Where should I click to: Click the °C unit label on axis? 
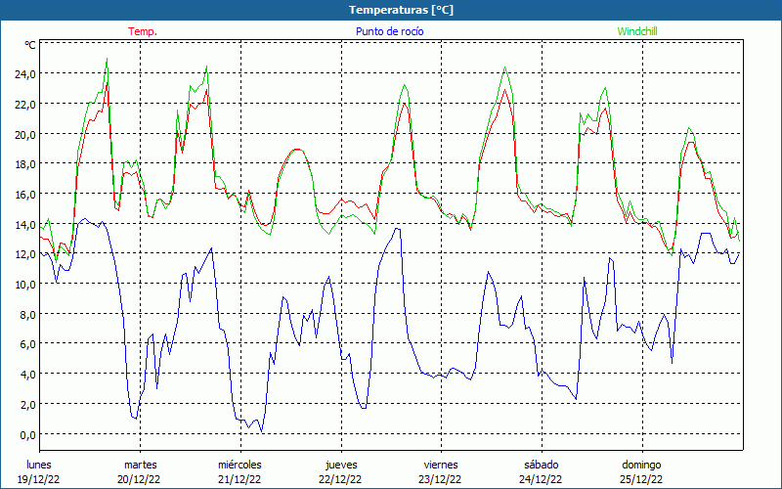pos(30,45)
